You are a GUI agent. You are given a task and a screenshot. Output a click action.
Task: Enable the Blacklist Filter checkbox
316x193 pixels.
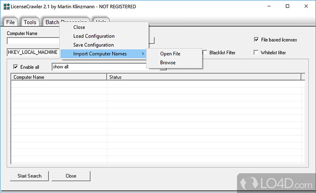[205, 53]
